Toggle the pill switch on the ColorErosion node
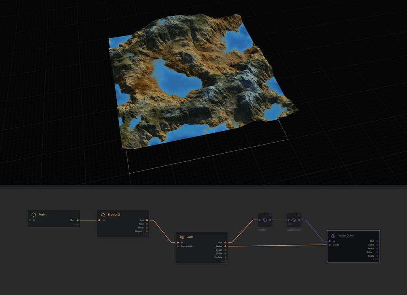 tap(290, 224)
